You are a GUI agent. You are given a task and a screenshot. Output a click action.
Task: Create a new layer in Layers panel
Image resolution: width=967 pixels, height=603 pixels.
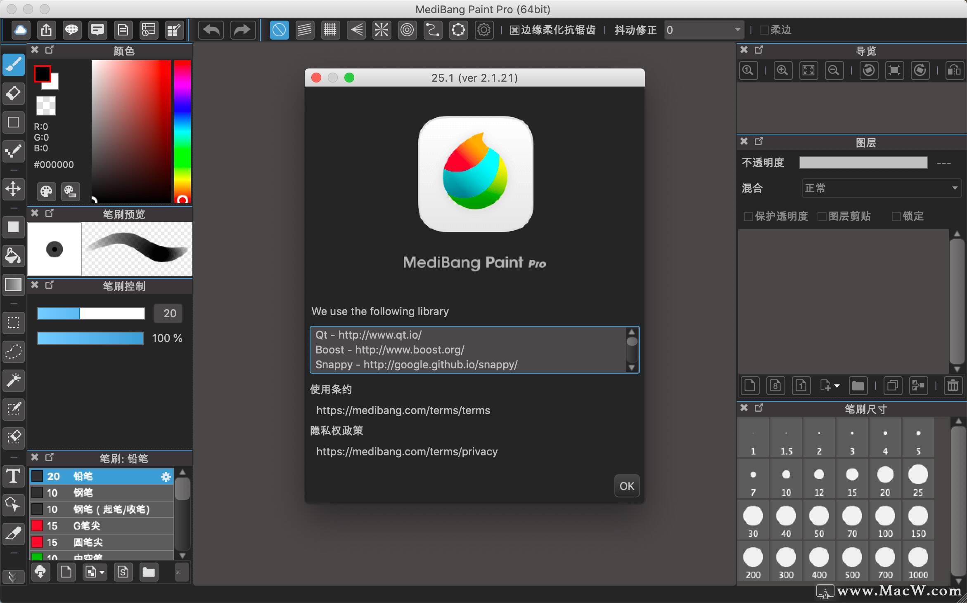tap(750, 386)
